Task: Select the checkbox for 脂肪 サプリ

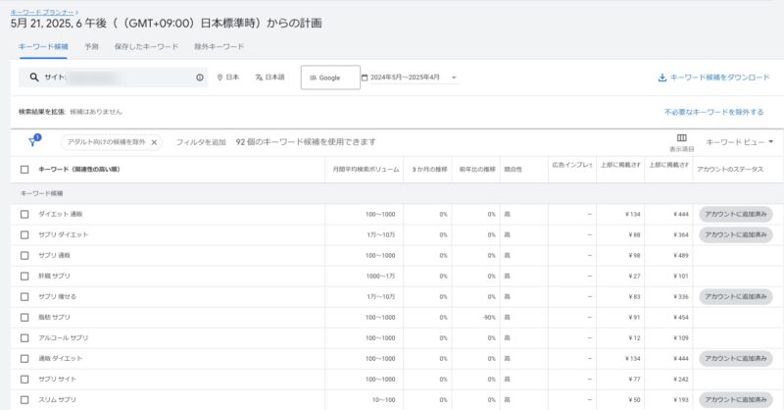Action: click(24, 318)
